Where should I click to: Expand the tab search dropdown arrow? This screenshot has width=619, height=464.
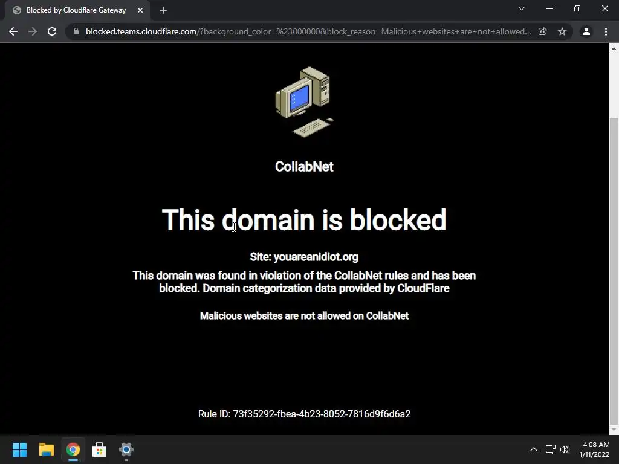pos(522,8)
